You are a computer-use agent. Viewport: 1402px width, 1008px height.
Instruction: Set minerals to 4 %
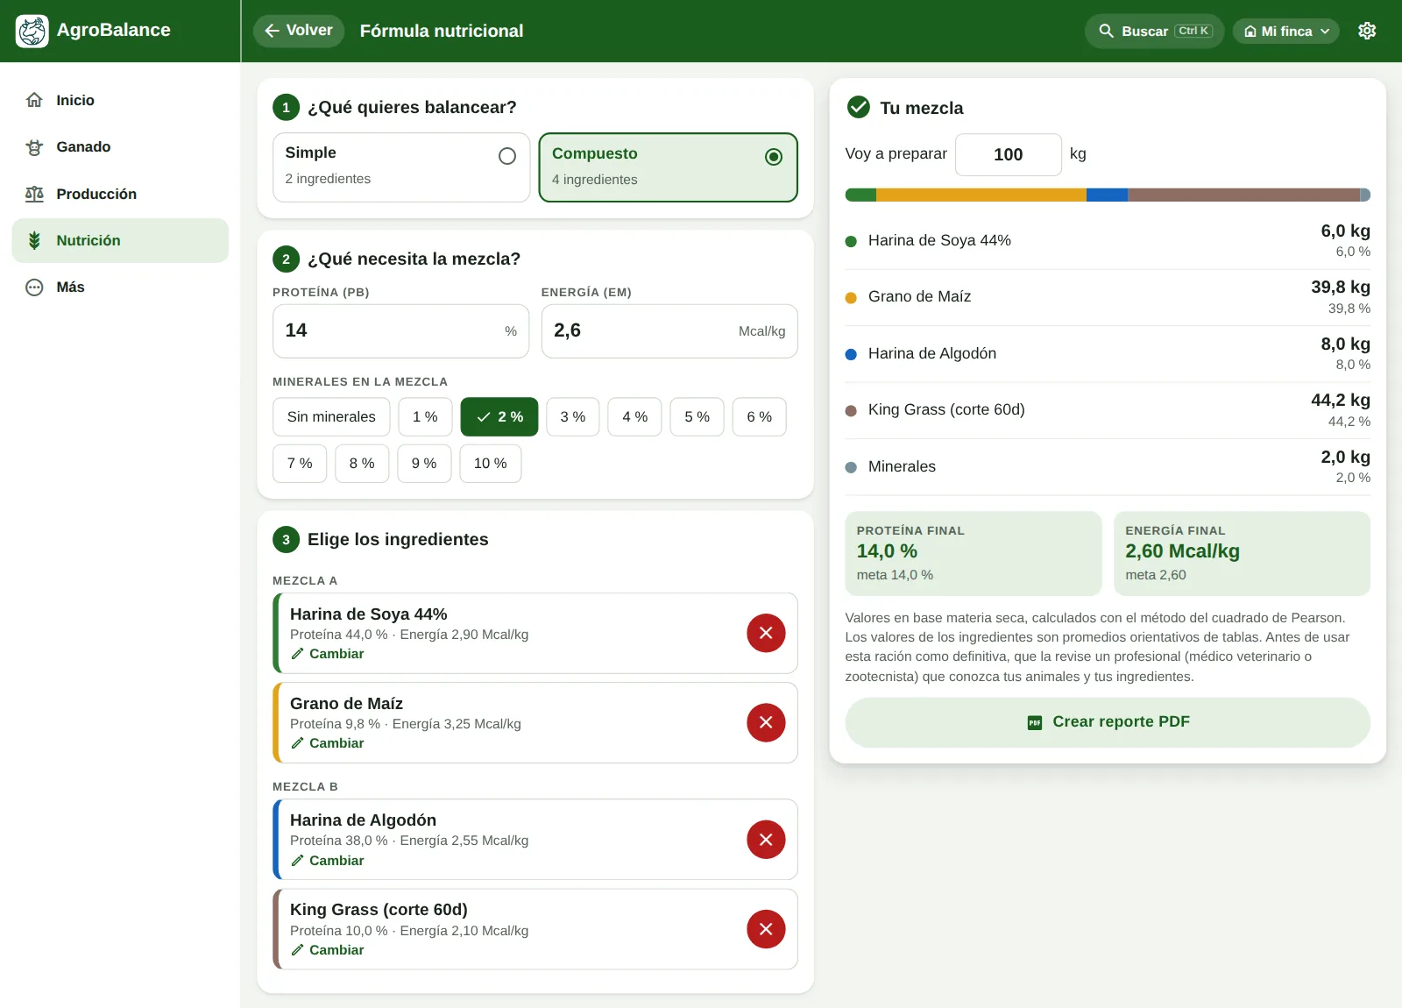point(635,416)
